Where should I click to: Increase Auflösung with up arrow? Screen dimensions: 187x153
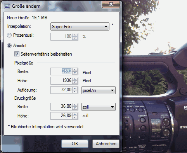[x=75, y=88]
